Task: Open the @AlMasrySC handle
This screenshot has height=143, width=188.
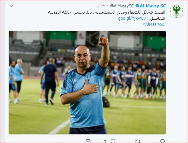Action: [122, 6]
